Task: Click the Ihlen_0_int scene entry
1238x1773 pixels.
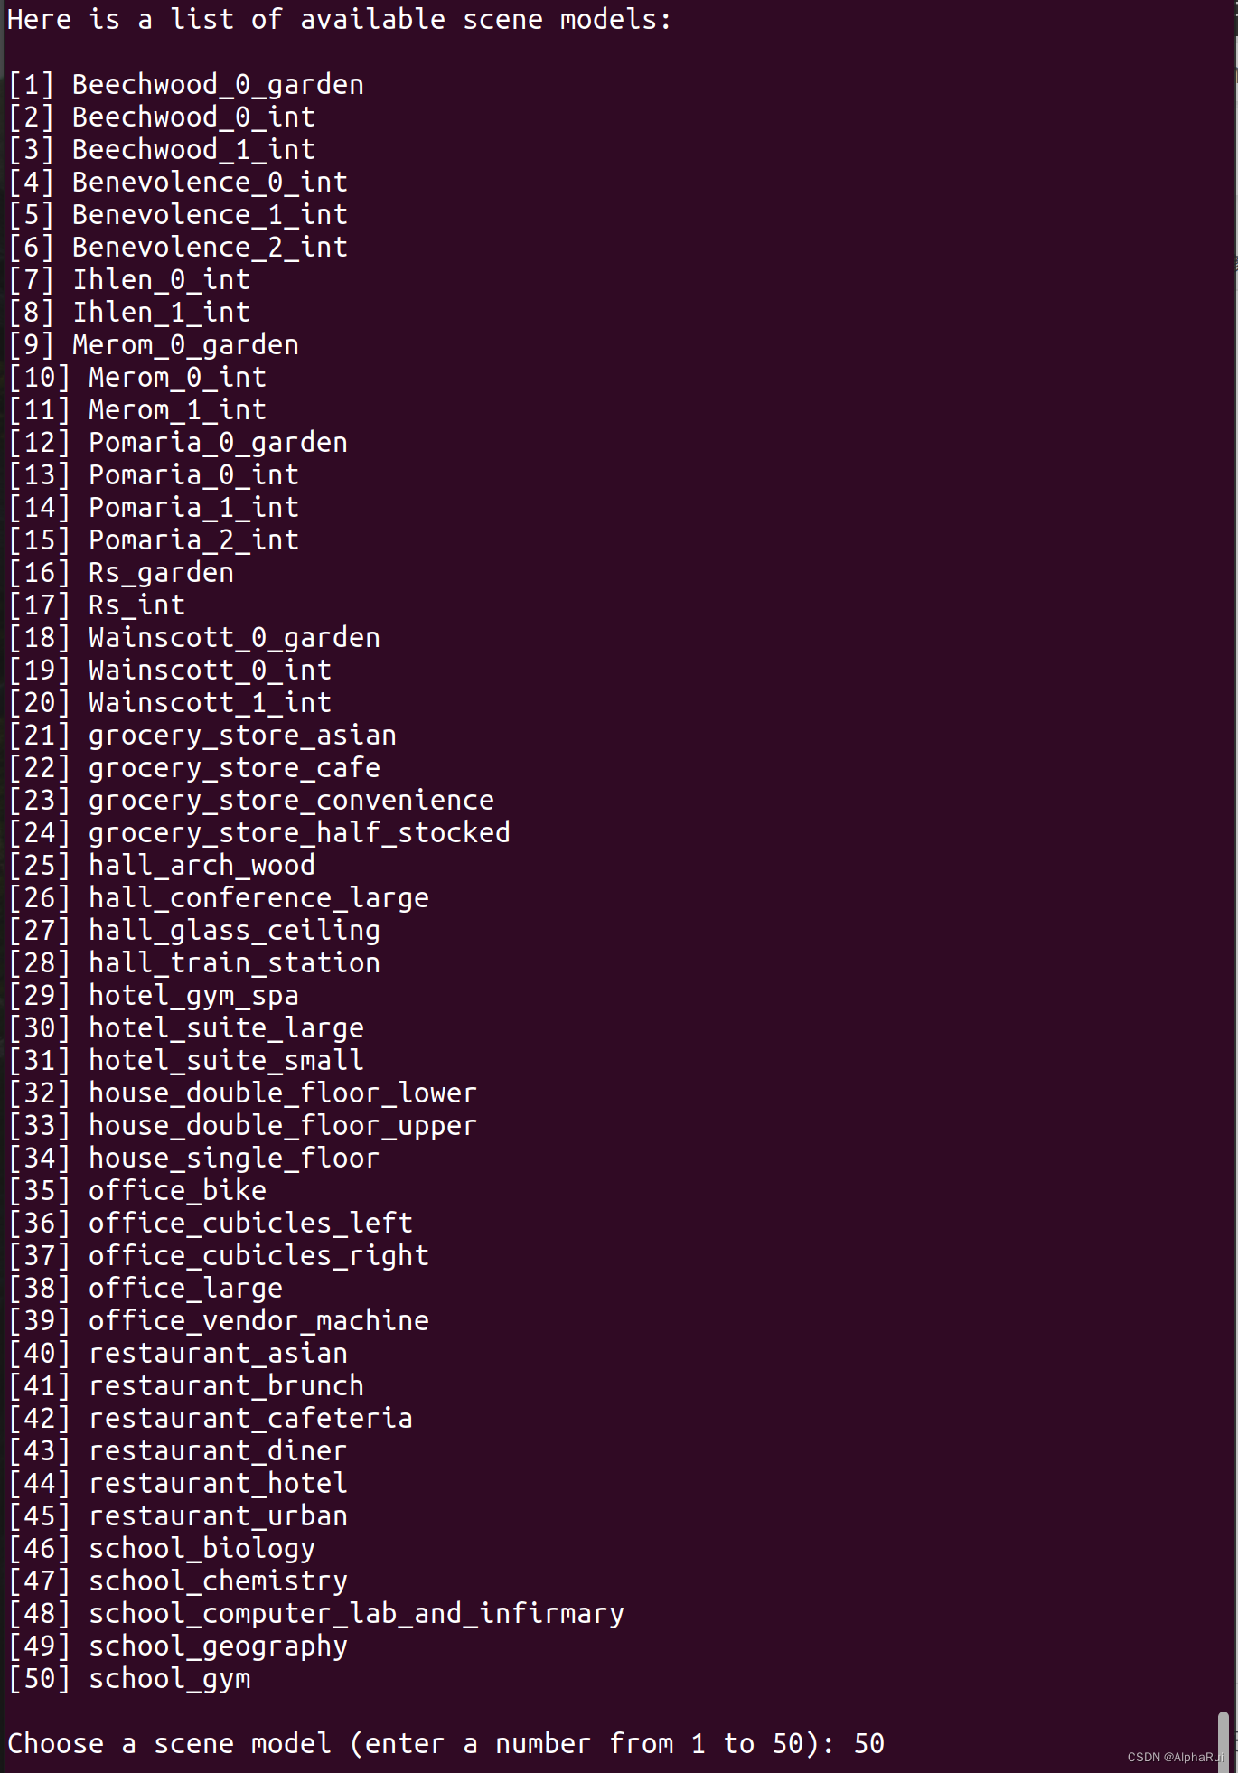Action: click(x=129, y=280)
